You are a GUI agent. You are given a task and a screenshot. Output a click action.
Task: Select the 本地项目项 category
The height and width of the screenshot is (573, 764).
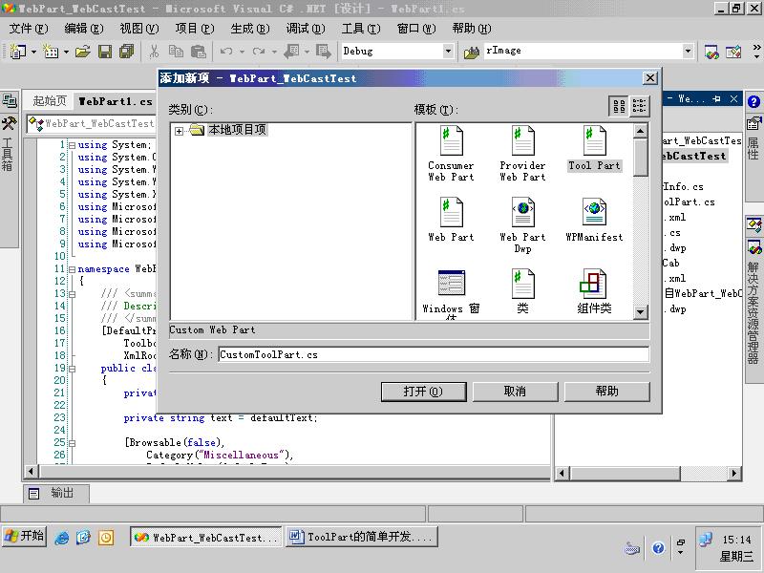point(237,130)
